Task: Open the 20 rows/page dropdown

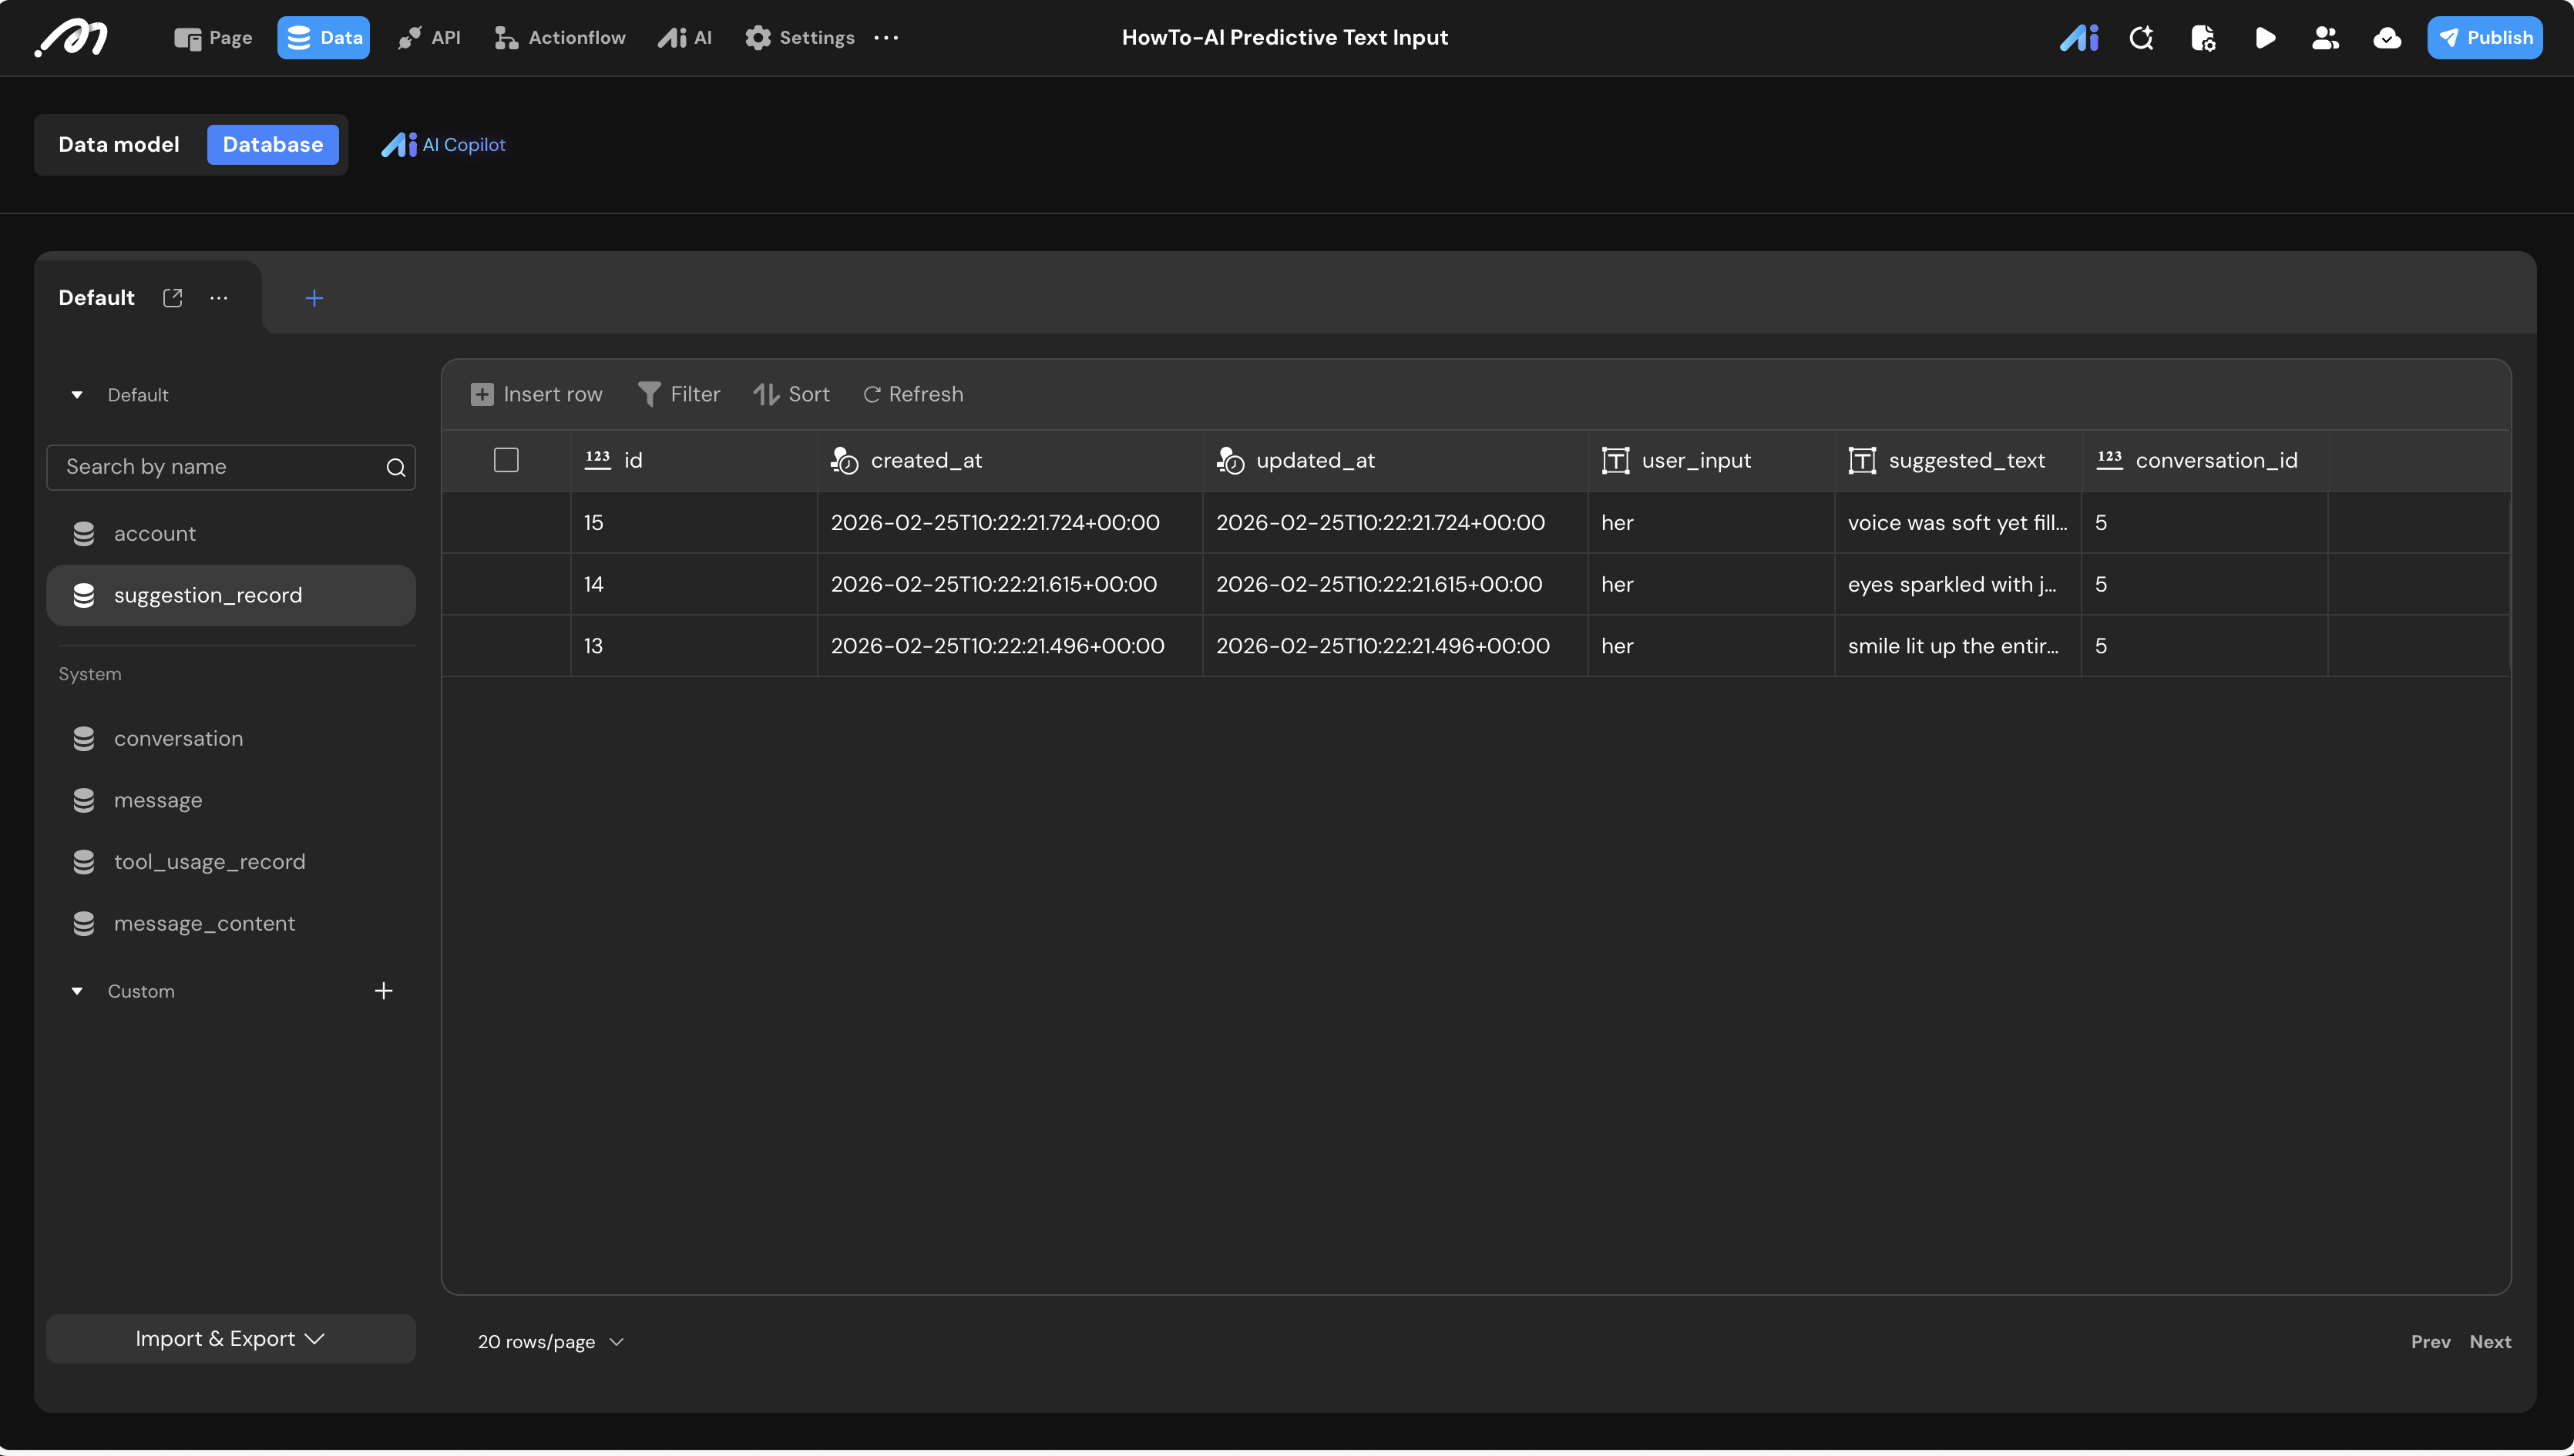Action: tap(550, 1342)
